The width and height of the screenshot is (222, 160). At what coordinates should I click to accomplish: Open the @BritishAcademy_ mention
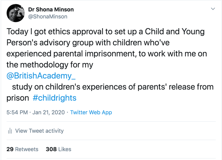tap(41, 76)
